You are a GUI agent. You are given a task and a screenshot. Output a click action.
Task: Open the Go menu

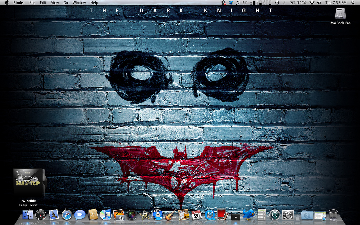pos(66,3)
